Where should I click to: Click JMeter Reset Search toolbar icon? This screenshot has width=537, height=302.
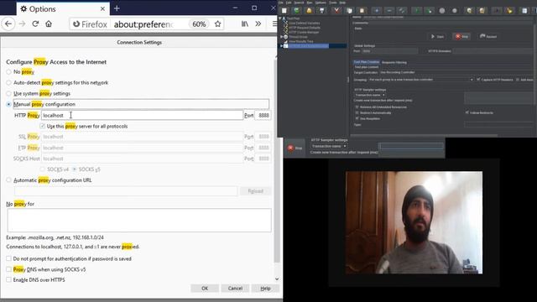[509, 11]
